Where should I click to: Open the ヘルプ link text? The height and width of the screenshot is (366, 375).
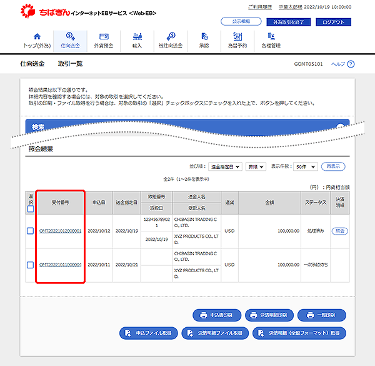pos(338,64)
